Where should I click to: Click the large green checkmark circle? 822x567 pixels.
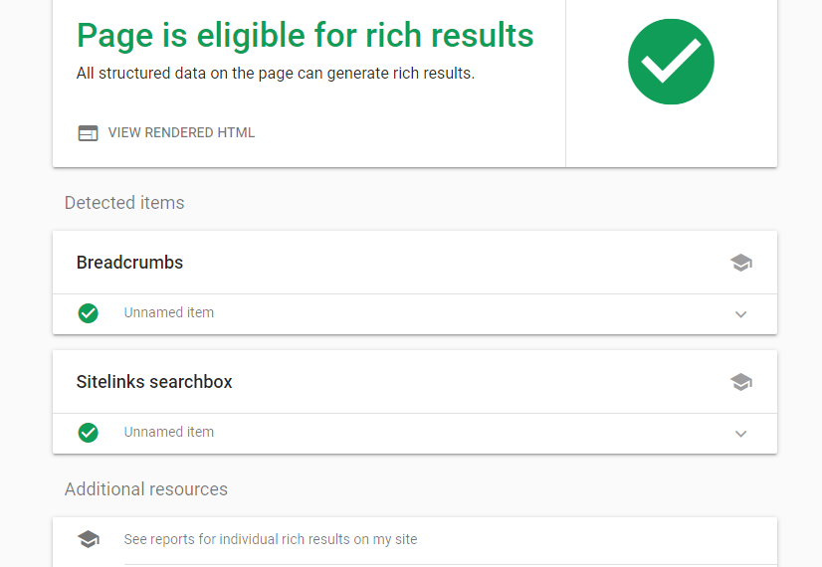pyautogui.click(x=671, y=62)
